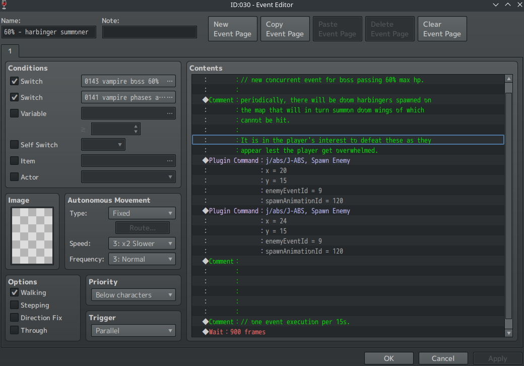Uncheck the Walking option
The image size is (524, 366).
pos(15,293)
